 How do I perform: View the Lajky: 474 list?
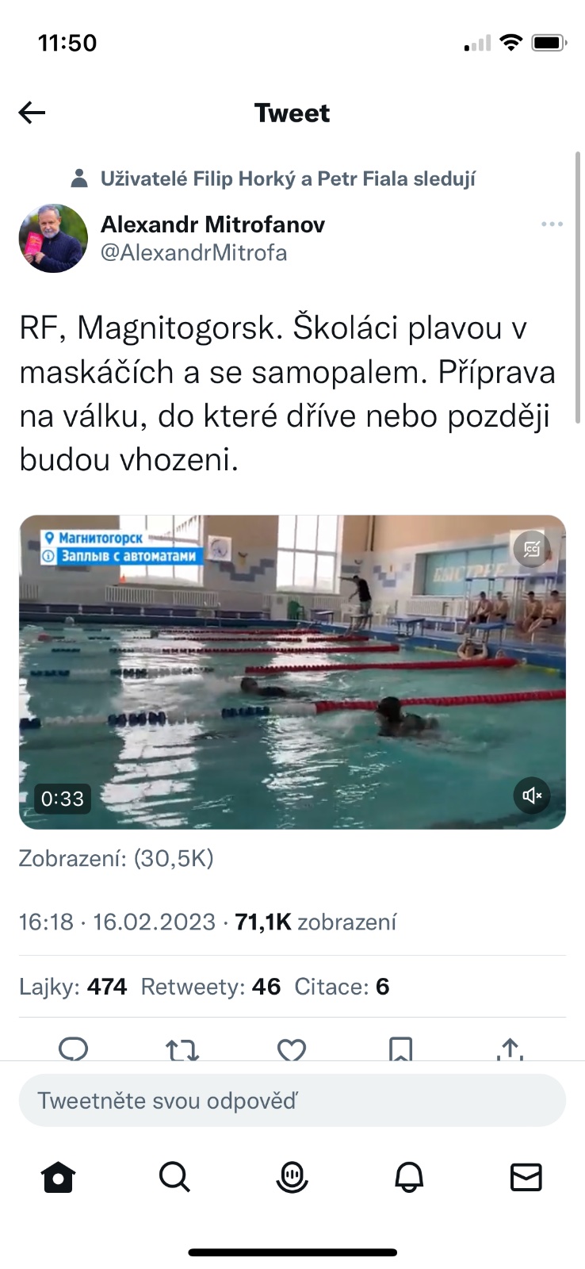[x=73, y=987]
